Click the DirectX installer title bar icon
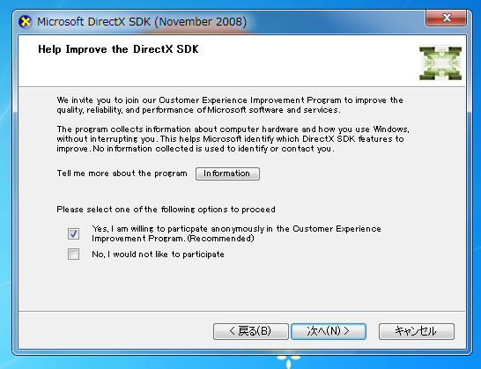481x369 pixels. click(26, 22)
